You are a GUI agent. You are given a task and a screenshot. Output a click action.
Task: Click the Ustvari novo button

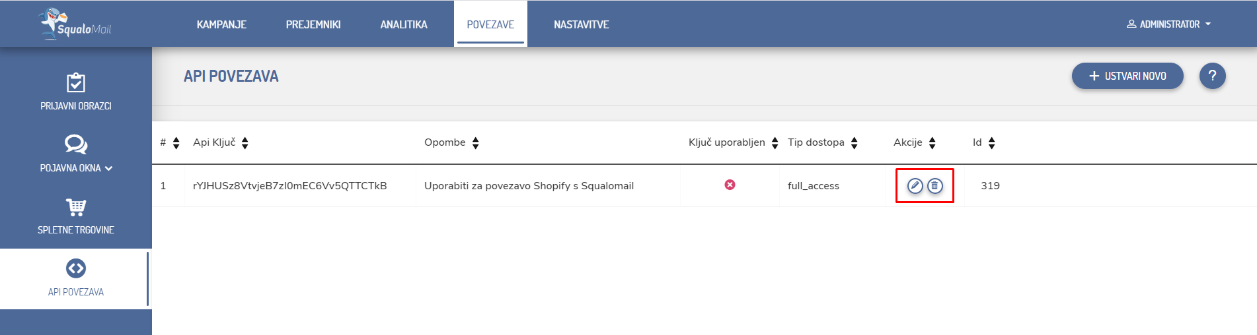[x=1127, y=76]
